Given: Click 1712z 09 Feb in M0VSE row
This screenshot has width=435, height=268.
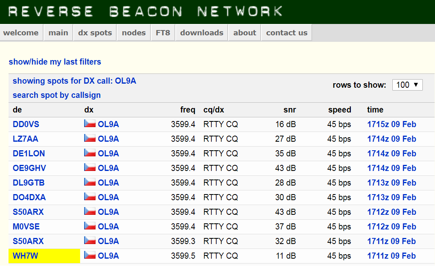Looking at the screenshot, I should pyautogui.click(x=391, y=227).
